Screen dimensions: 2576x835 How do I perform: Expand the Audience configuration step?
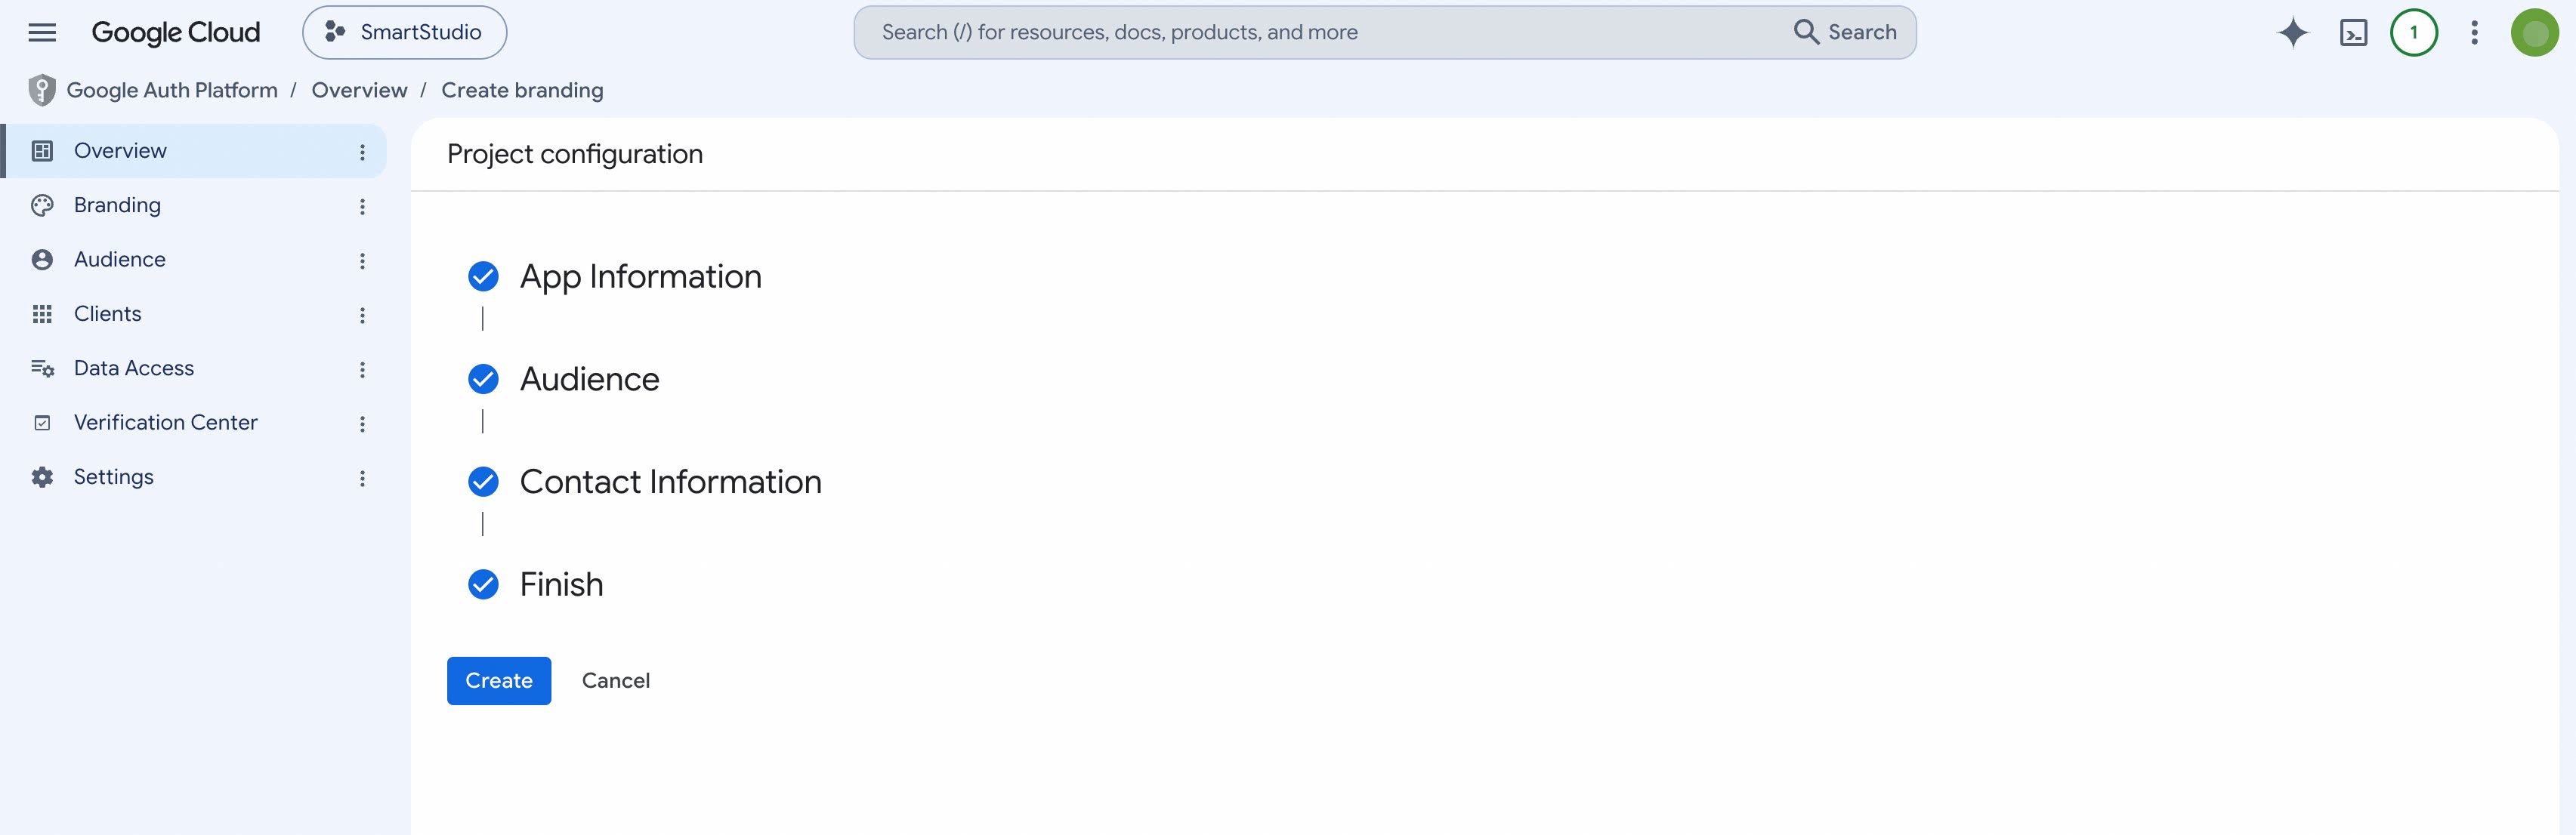(x=589, y=380)
